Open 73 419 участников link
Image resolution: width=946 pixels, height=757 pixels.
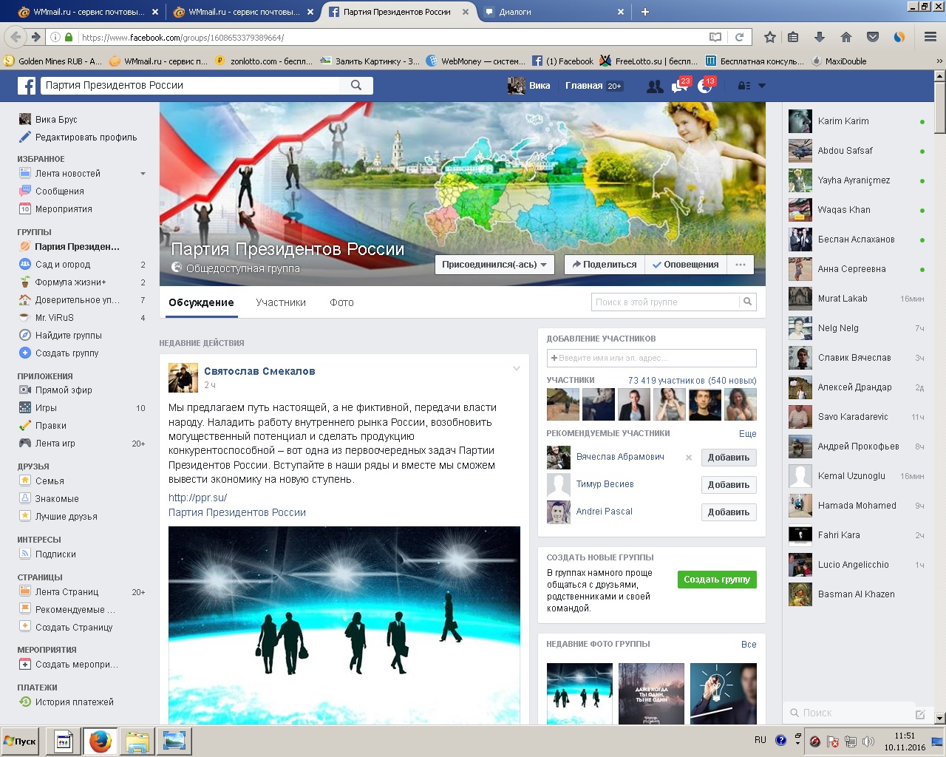(x=692, y=381)
